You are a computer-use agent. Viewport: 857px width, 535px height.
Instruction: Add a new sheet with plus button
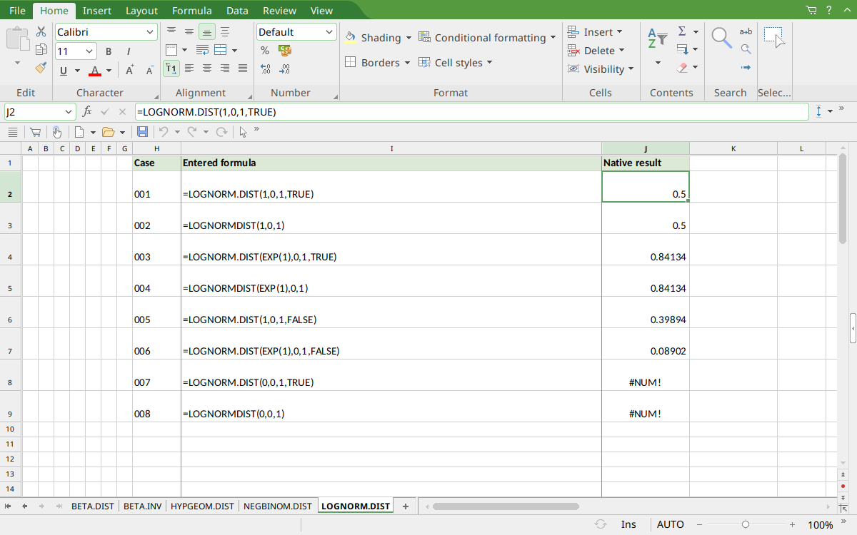coord(405,506)
